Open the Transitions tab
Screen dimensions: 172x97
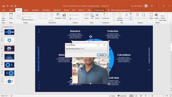[x=35, y=10]
